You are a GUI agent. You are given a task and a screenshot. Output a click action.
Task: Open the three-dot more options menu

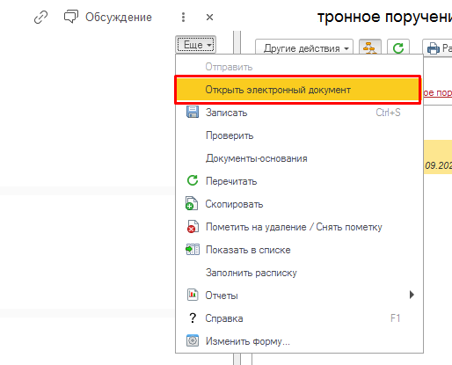click(183, 18)
